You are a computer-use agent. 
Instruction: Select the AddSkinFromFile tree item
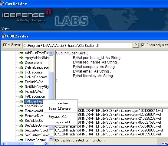(37, 53)
